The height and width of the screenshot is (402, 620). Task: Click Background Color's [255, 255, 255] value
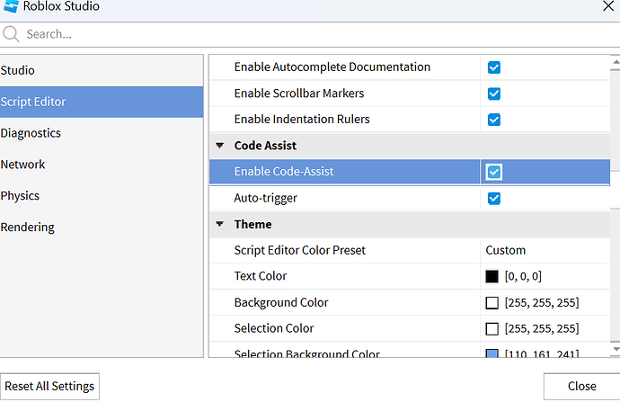pyautogui.click(x=542, y=303)
